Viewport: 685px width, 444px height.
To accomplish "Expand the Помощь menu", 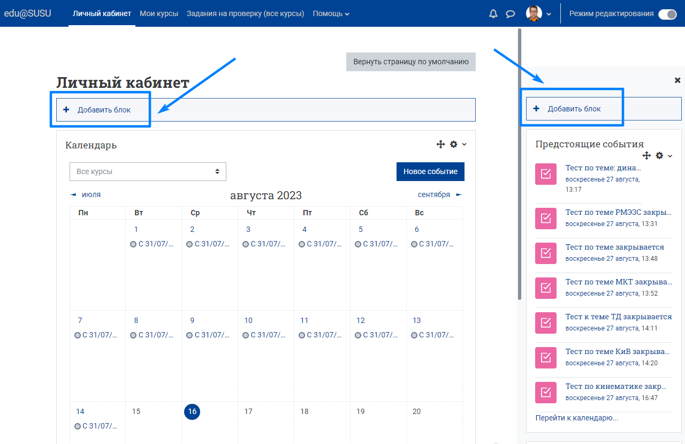I will pyautogui.click(x=331, y=13).
